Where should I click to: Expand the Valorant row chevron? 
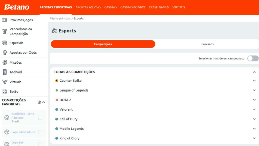pyautogui.click(x=254, y=109)
